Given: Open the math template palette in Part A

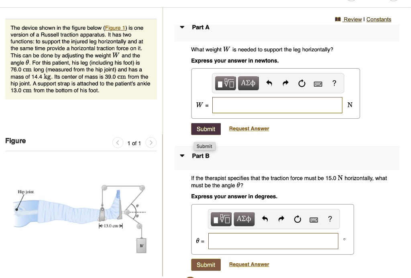Looking at the screenshot, I should 225,83.
